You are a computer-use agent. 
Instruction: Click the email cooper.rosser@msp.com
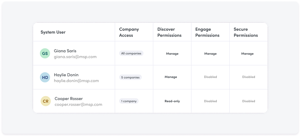click(x=79, y=105)
